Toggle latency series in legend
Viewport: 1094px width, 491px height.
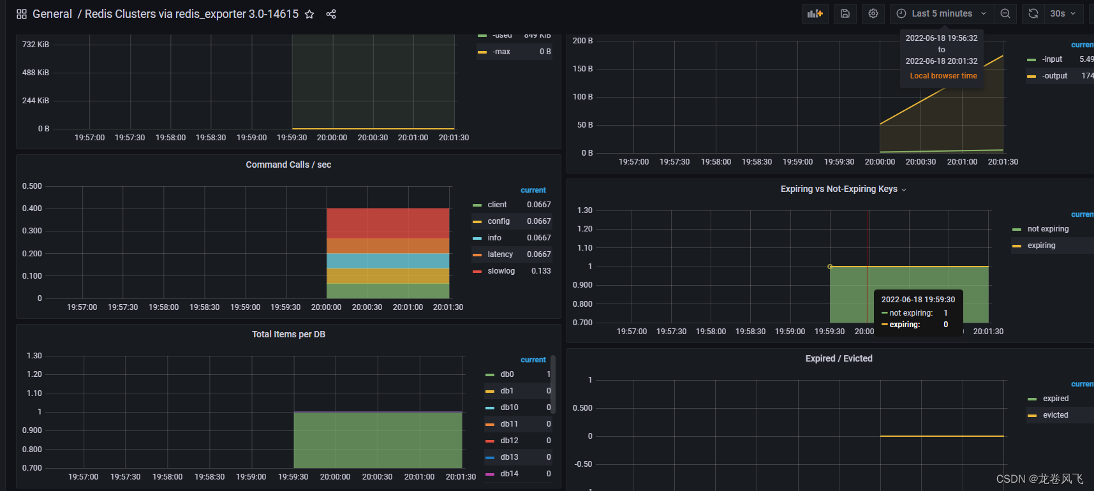pyautogui.click(x=500, y=254)
